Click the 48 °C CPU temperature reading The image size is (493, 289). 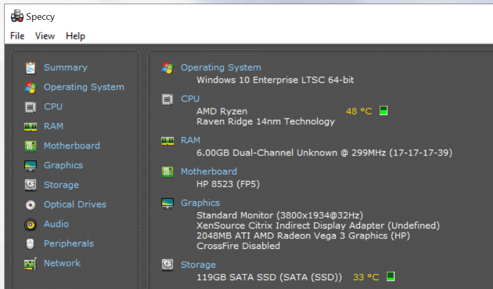tap(359, 111)
